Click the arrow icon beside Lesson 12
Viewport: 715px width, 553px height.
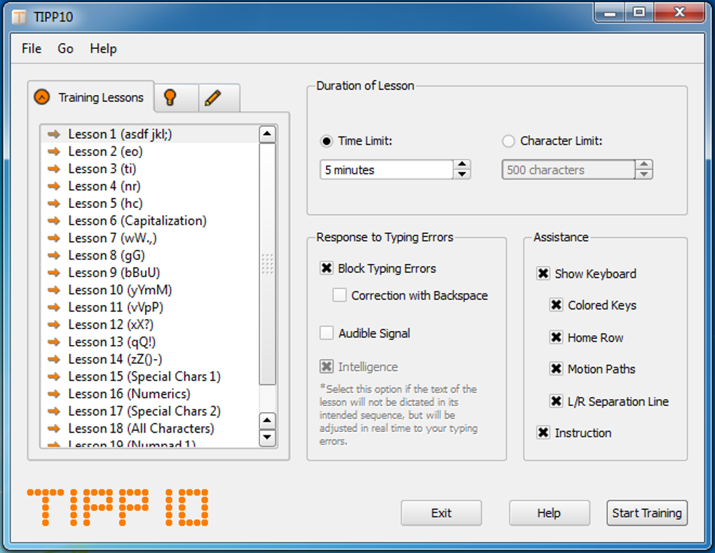click(x=54, y=324)
